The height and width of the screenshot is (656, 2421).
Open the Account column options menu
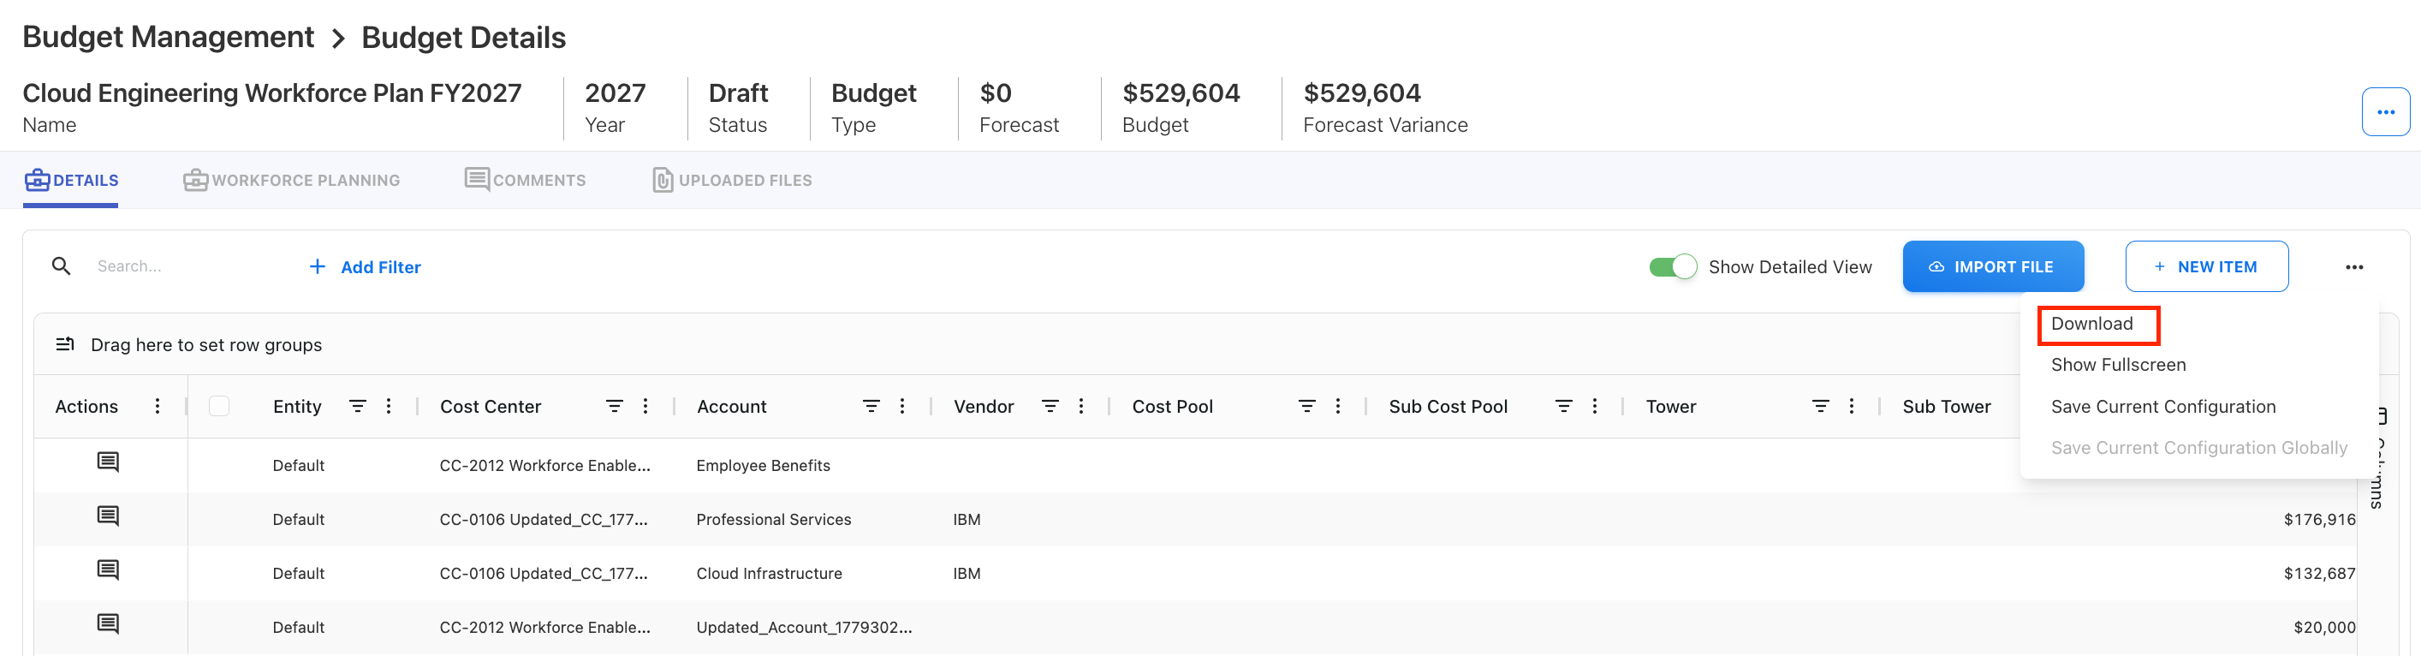(901, 406)
